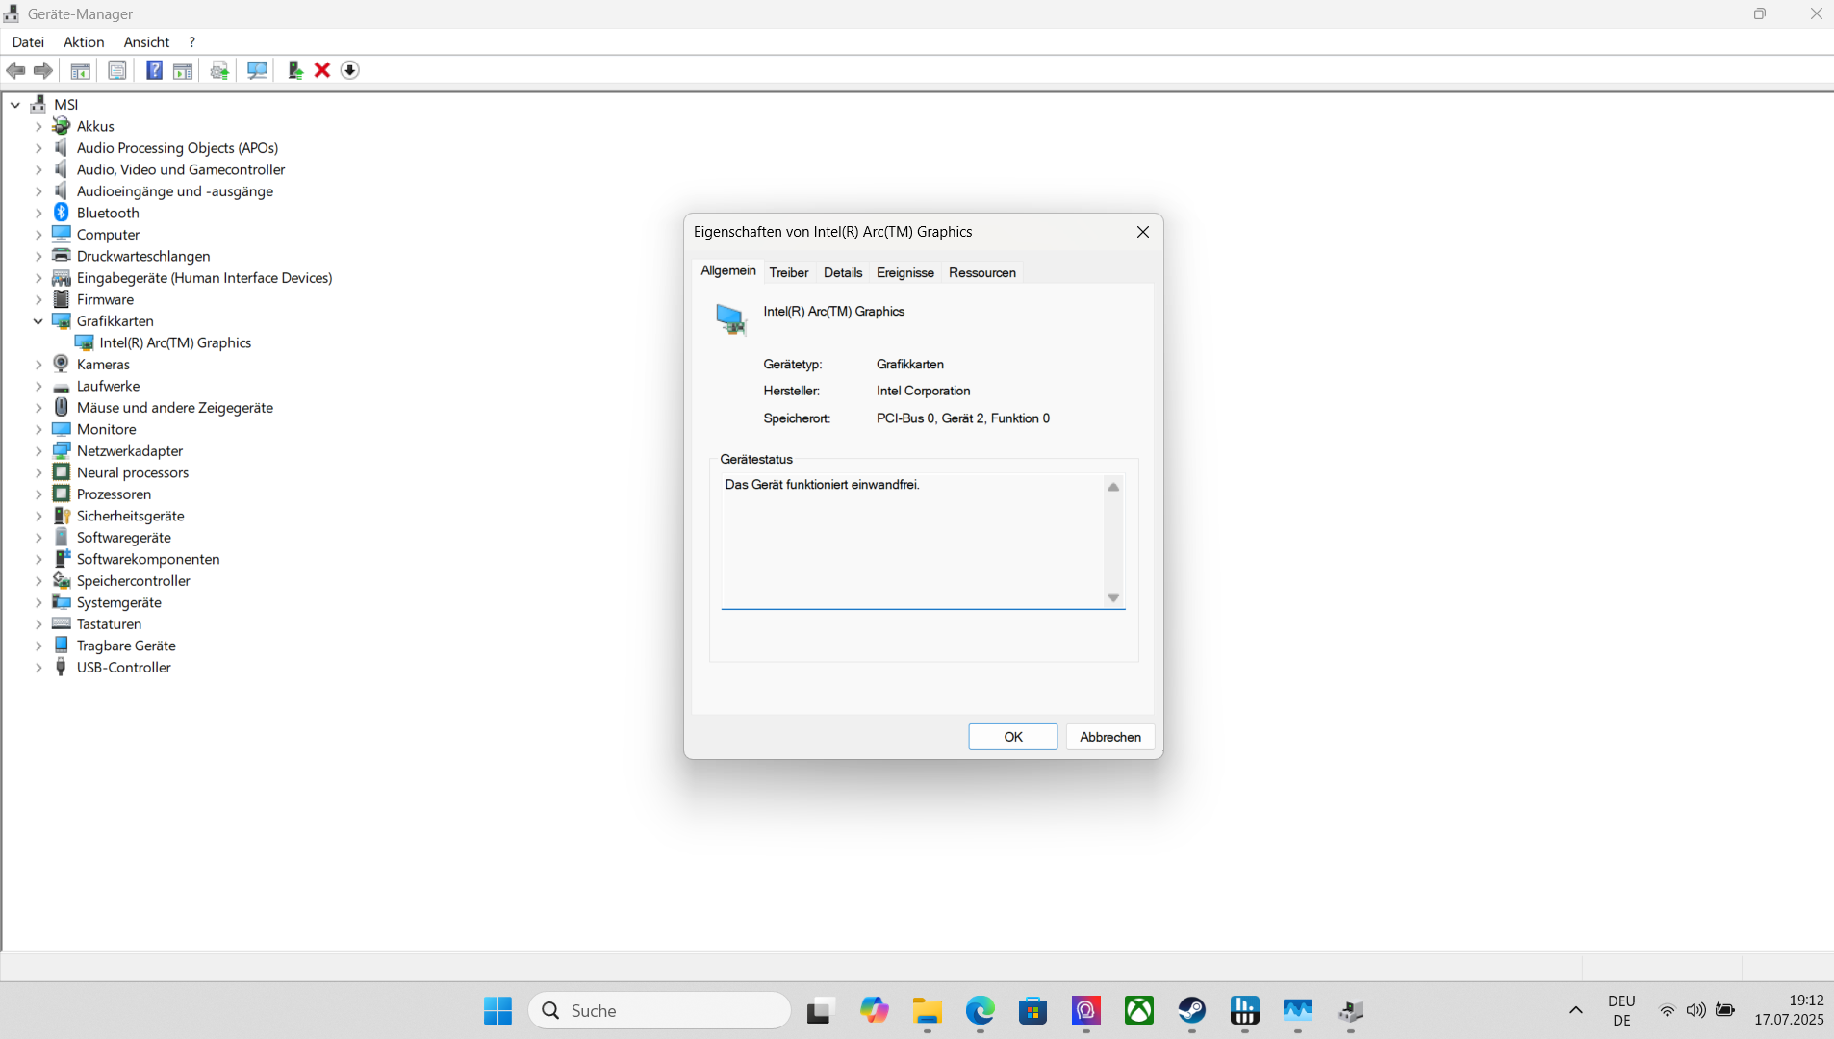
Task: Open Microsoft Edge from the taskbar
Action: click(x=981, y=1010)
